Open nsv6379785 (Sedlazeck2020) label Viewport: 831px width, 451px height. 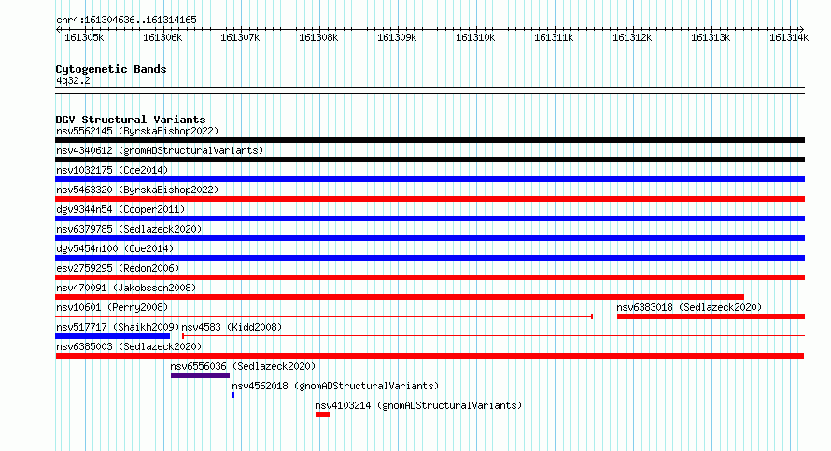coord(129,229)
